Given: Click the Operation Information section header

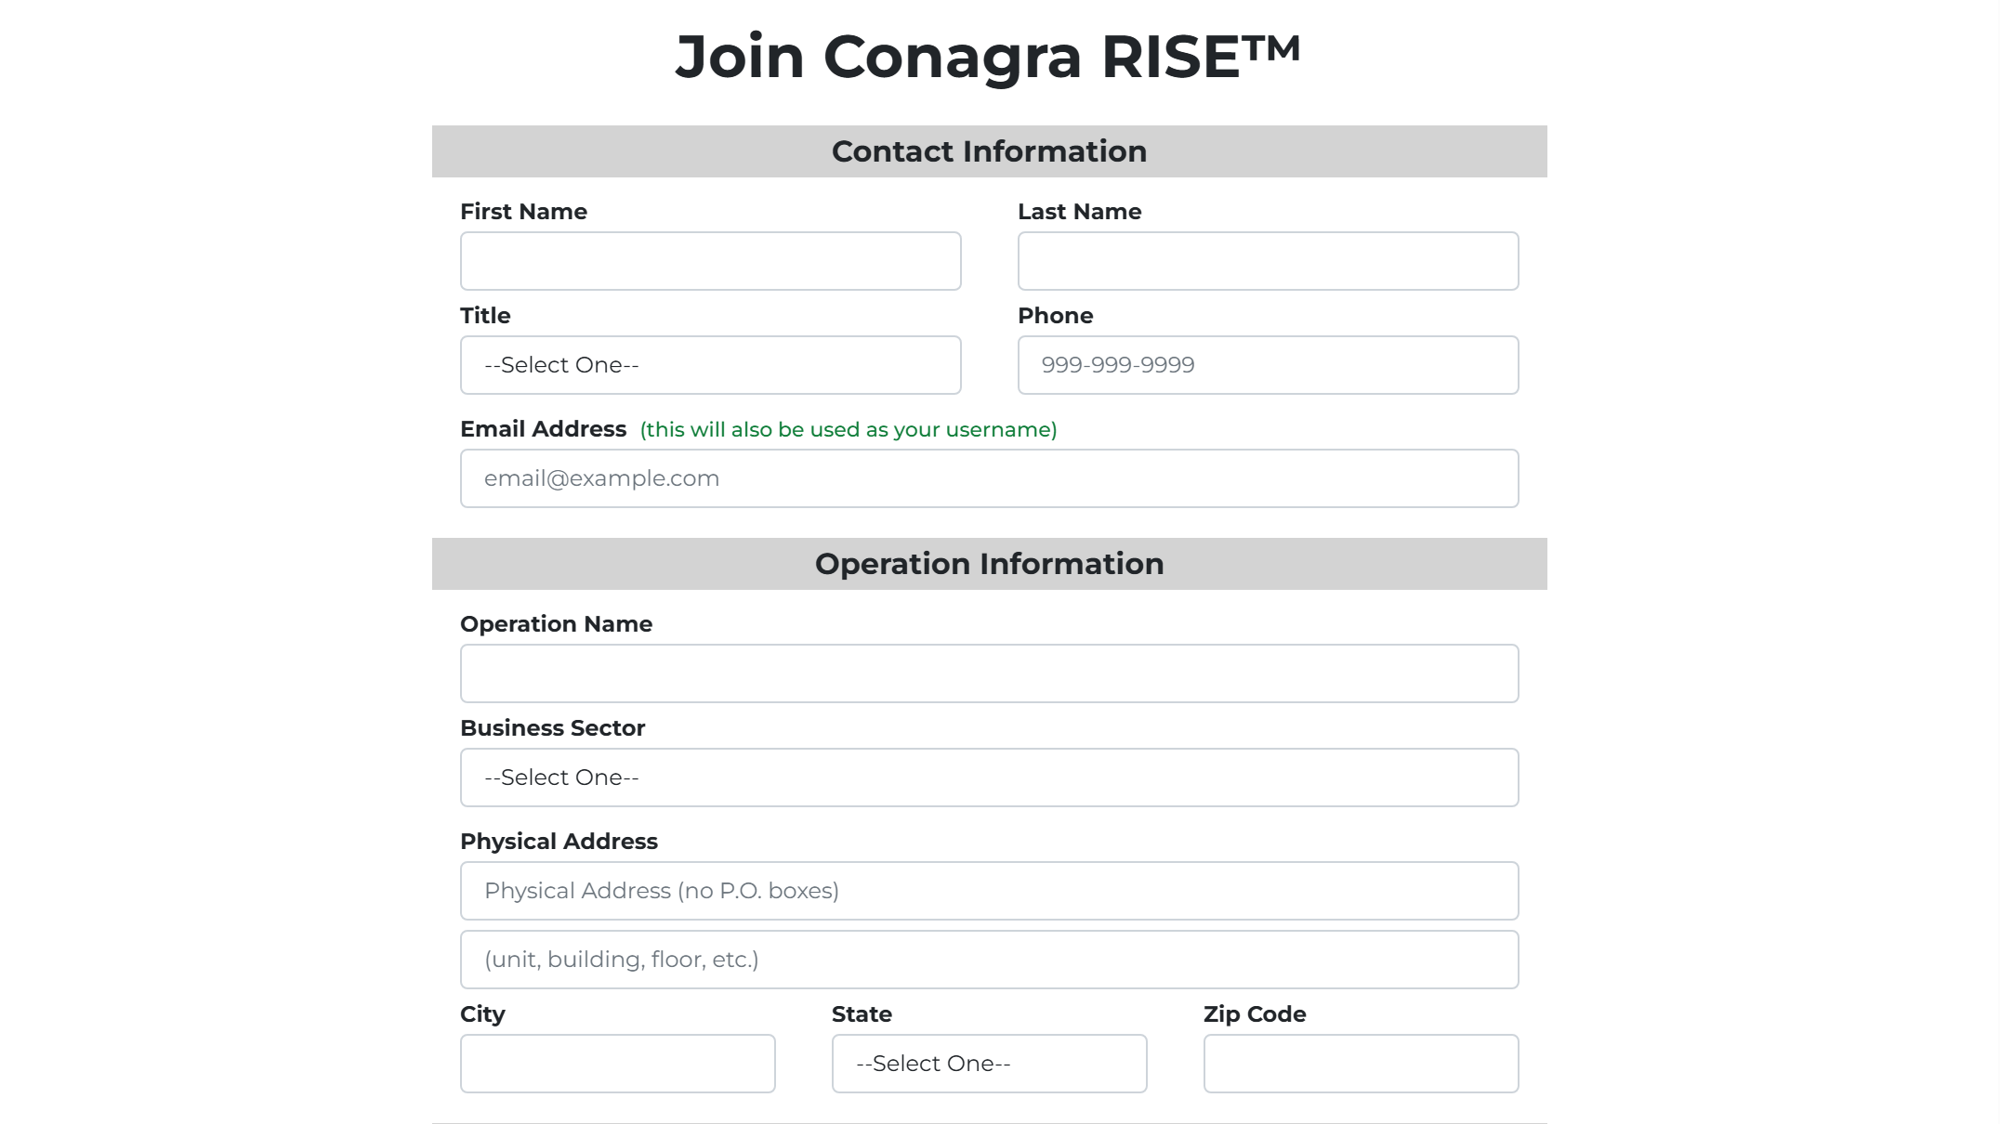Looking at the screenshot, I should coord(989,563).
